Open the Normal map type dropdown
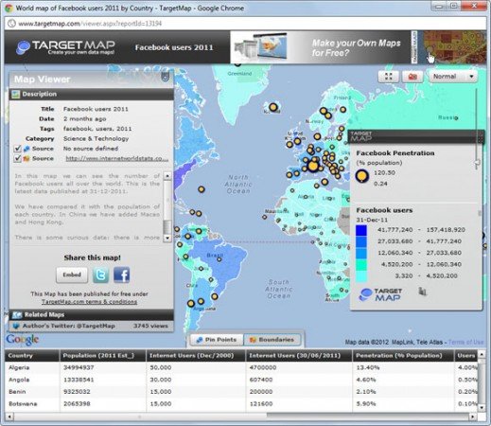This screenshot has height=426, width=491. 453,77
